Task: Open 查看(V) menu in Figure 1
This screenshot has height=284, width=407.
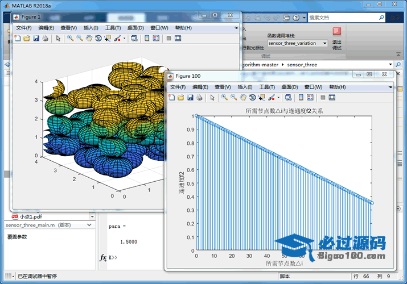Action: pyautogui.click(x=69, y=28)
